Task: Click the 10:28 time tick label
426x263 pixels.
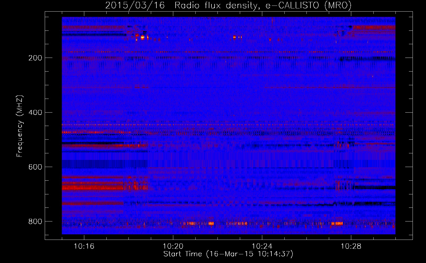Action: (351, 246)
